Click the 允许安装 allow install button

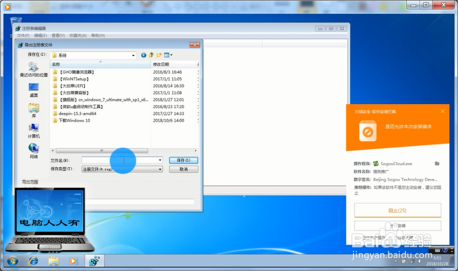point(397,226)
